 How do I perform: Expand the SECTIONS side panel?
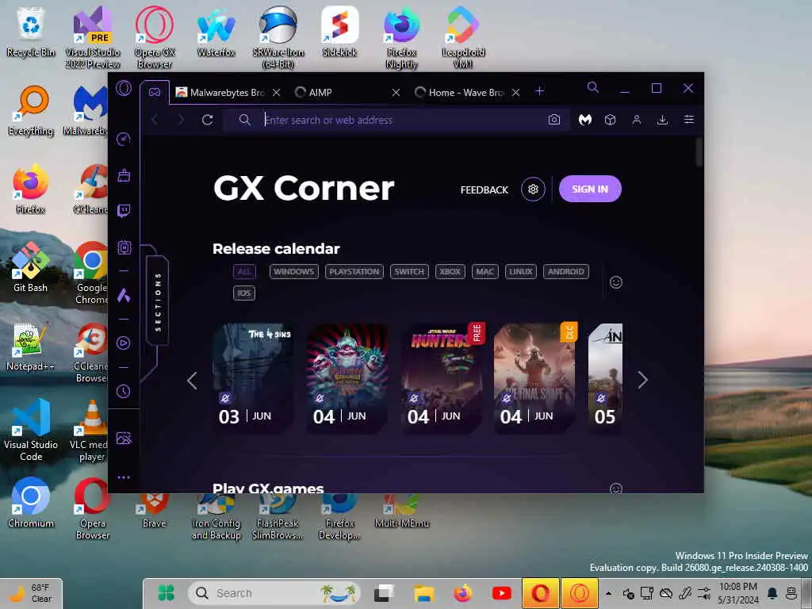click(x=158, y=301)
